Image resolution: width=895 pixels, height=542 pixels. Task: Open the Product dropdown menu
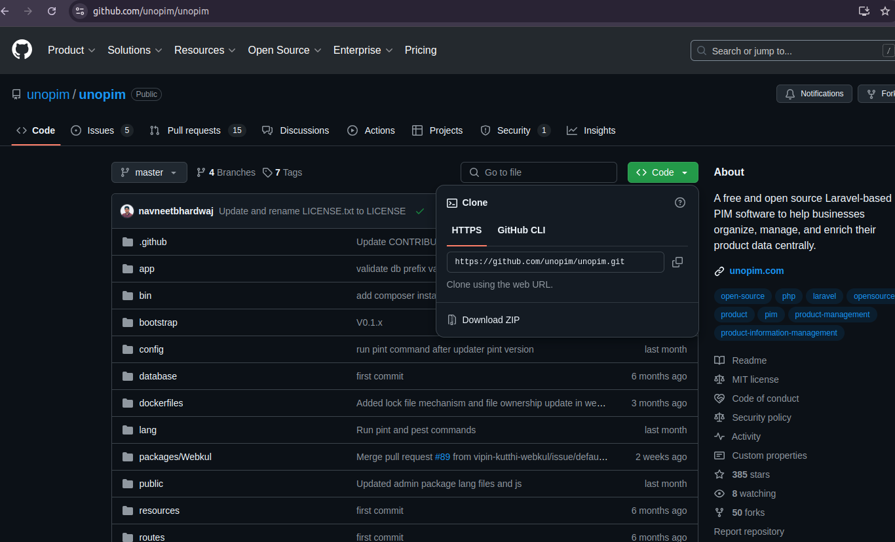tap(71, 50)
